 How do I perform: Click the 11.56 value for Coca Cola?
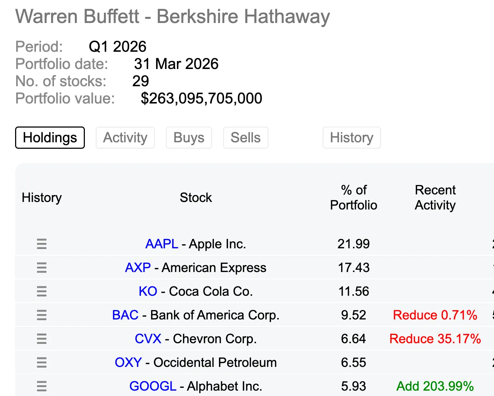(x=354, y=291)
